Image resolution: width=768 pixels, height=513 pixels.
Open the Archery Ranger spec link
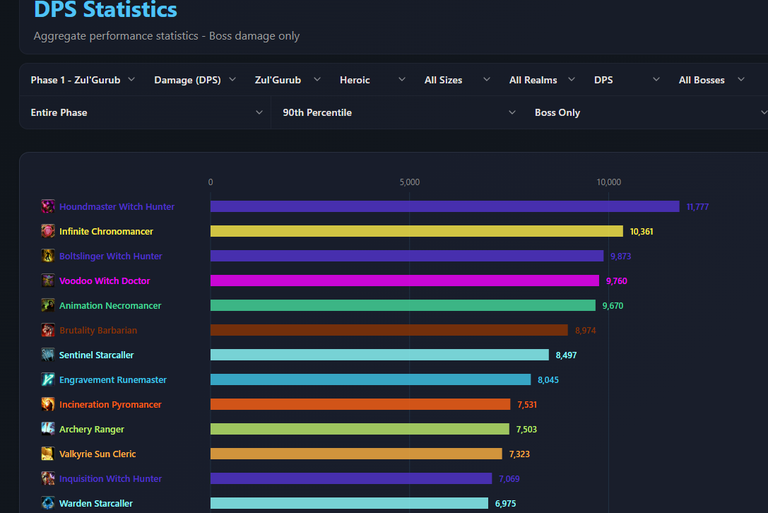tap(92, 429)
